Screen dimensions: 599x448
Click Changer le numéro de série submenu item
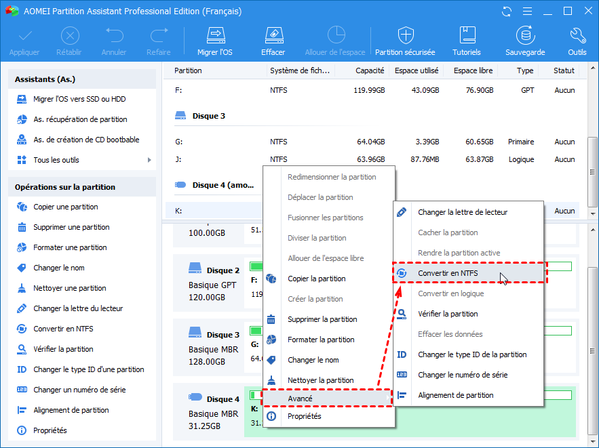(468, 375)
